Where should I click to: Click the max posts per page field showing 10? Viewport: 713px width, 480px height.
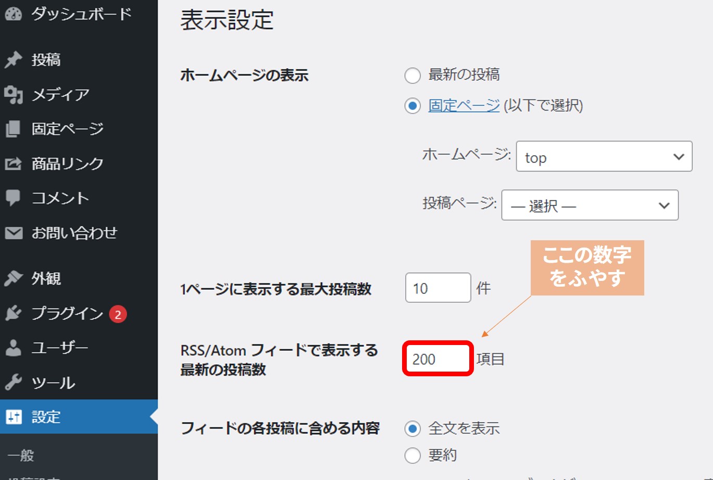438,288
